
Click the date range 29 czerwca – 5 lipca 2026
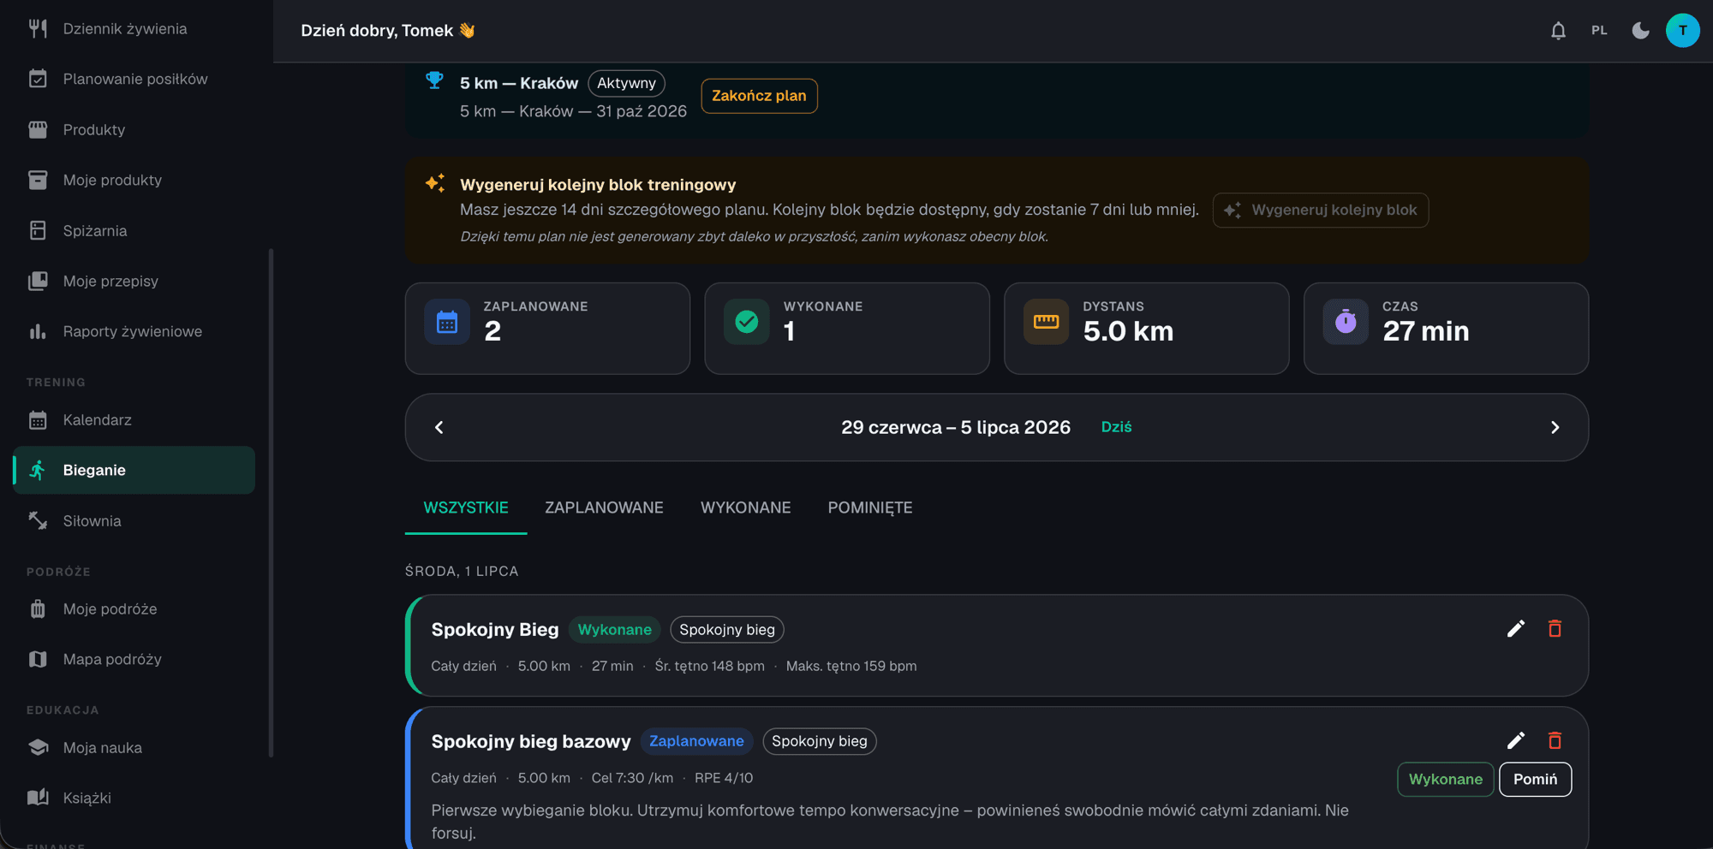(x=955, y=427)
